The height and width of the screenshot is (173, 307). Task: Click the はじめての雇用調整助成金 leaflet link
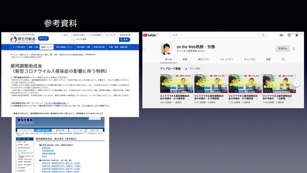[x=56, y=103]
